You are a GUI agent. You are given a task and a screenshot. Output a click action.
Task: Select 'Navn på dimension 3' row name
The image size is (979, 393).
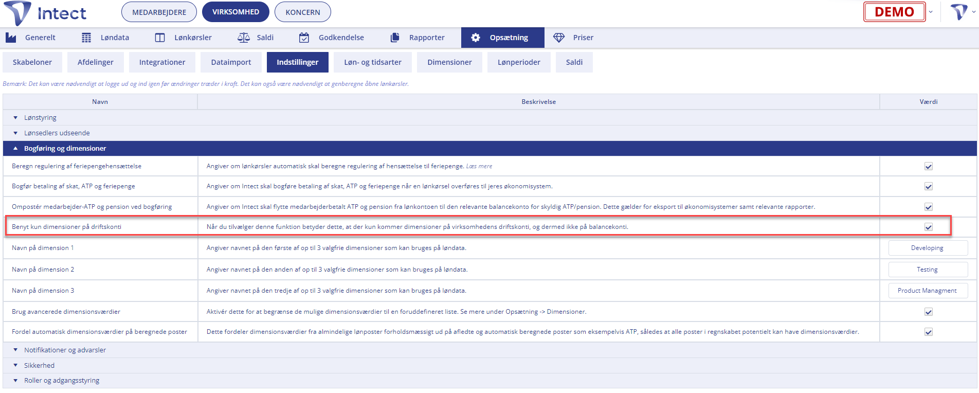coord(43,291)
